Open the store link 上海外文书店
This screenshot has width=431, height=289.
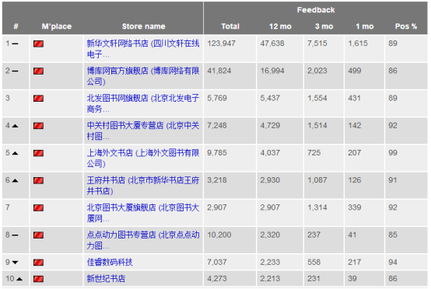pyautogui.click(x=143, y=158)
